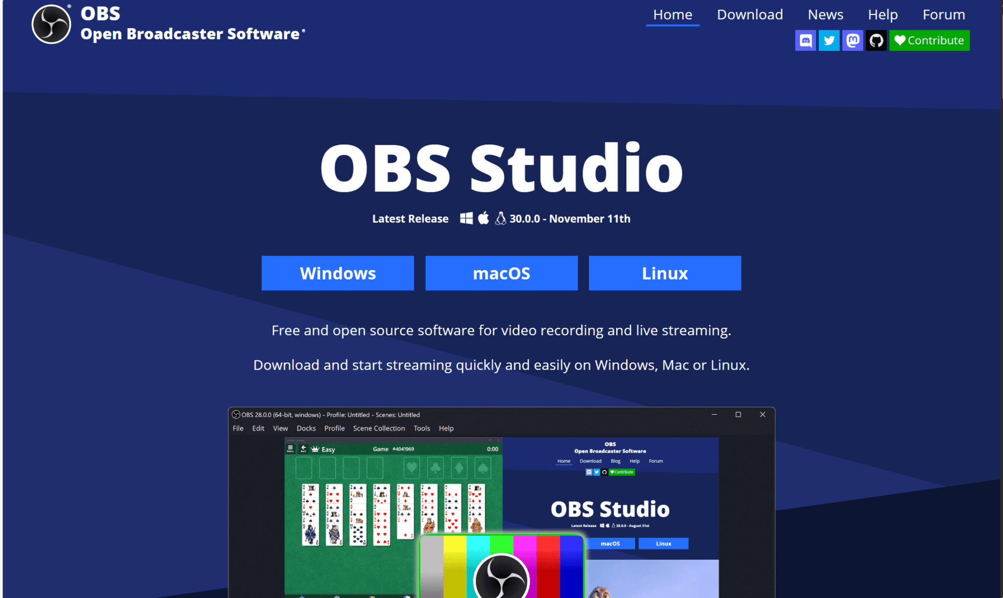
Task: Open the Download navigation menu item
Action: pos(751,14)
